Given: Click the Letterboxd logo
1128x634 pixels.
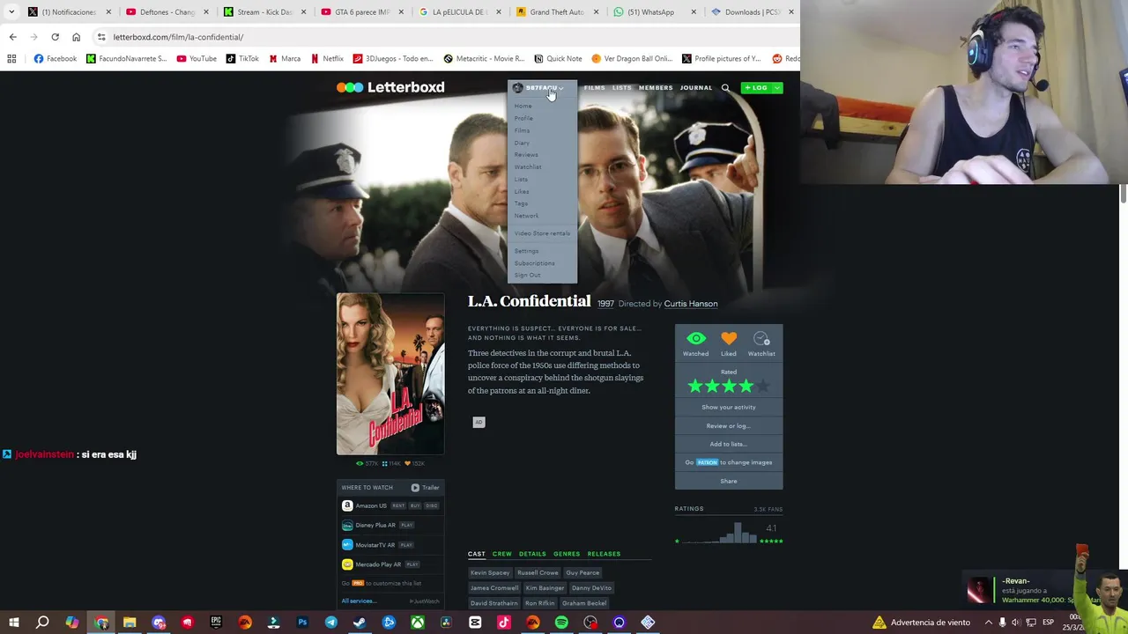Looking at the screenshot, I should click(390, 87).
